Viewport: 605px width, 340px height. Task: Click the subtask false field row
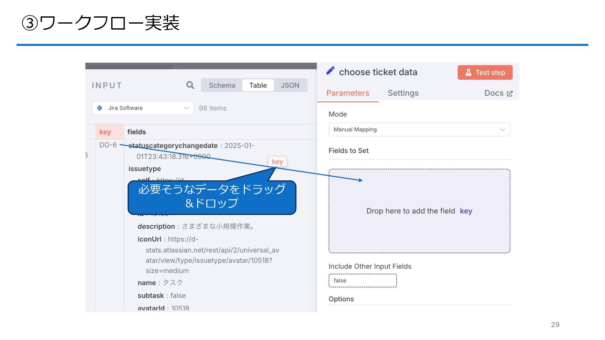(162, 296)
